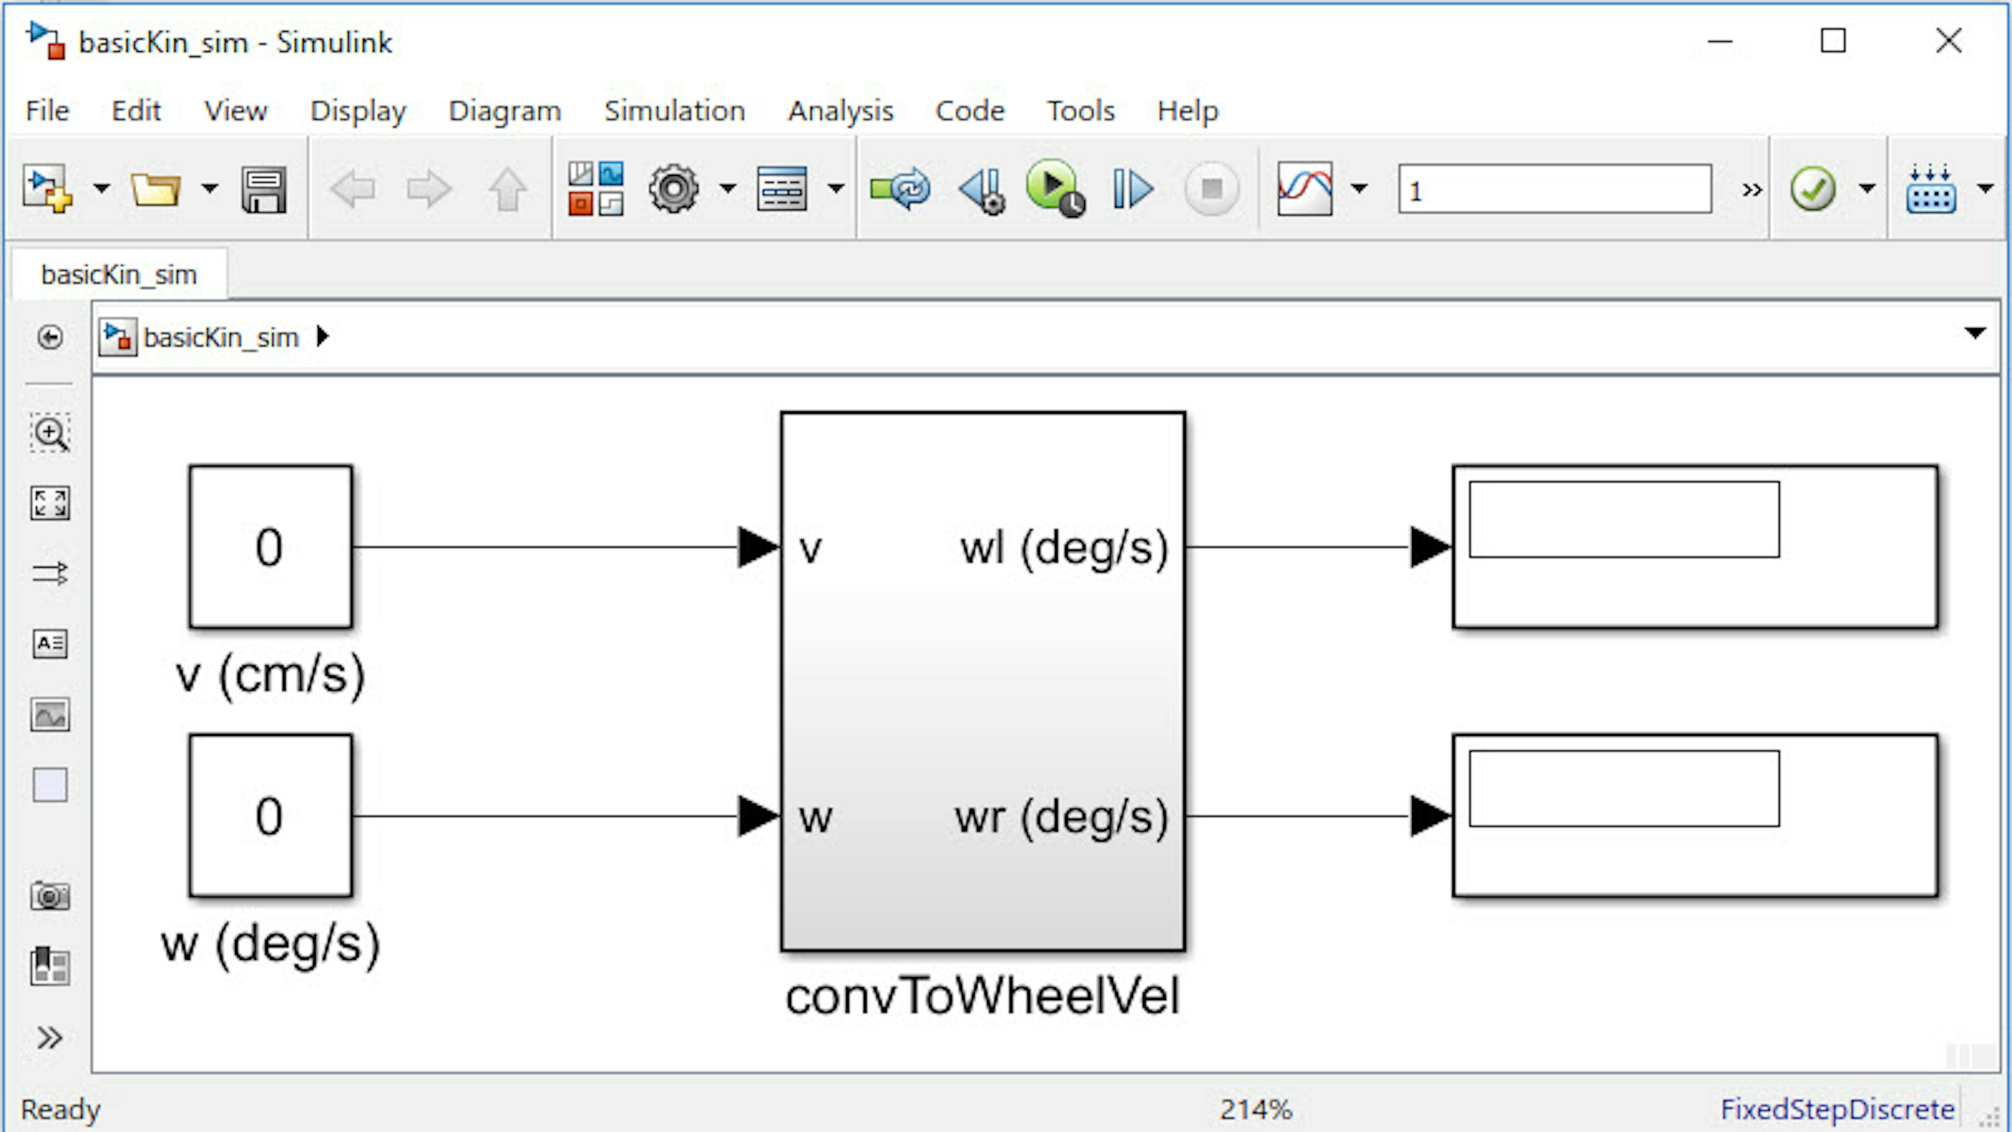Select the v (cm/s) constant block

pyautogui.click(x=270, y=547)
